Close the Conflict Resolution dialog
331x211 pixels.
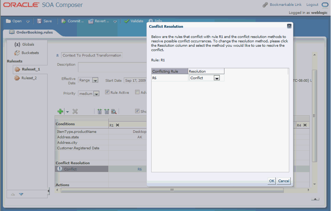click(289, 26)
